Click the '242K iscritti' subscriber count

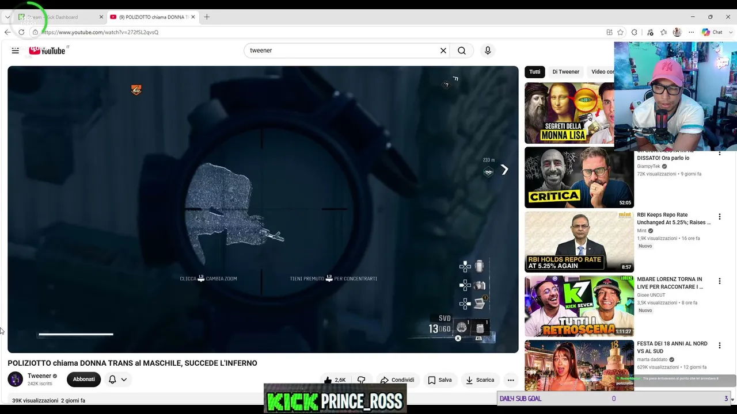pyautogui.click(x=40, y=384)
